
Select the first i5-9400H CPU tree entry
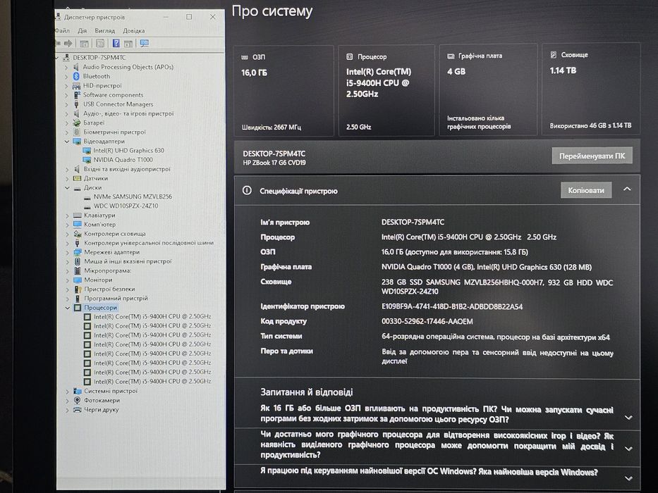point(152,316)
